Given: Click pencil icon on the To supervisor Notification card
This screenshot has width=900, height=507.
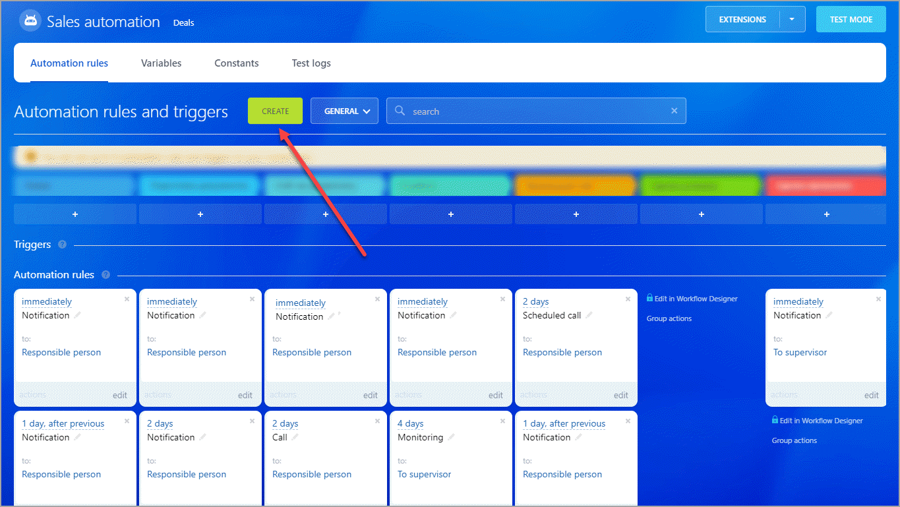Looking at the screenshot, I should [x=829, y=315].
